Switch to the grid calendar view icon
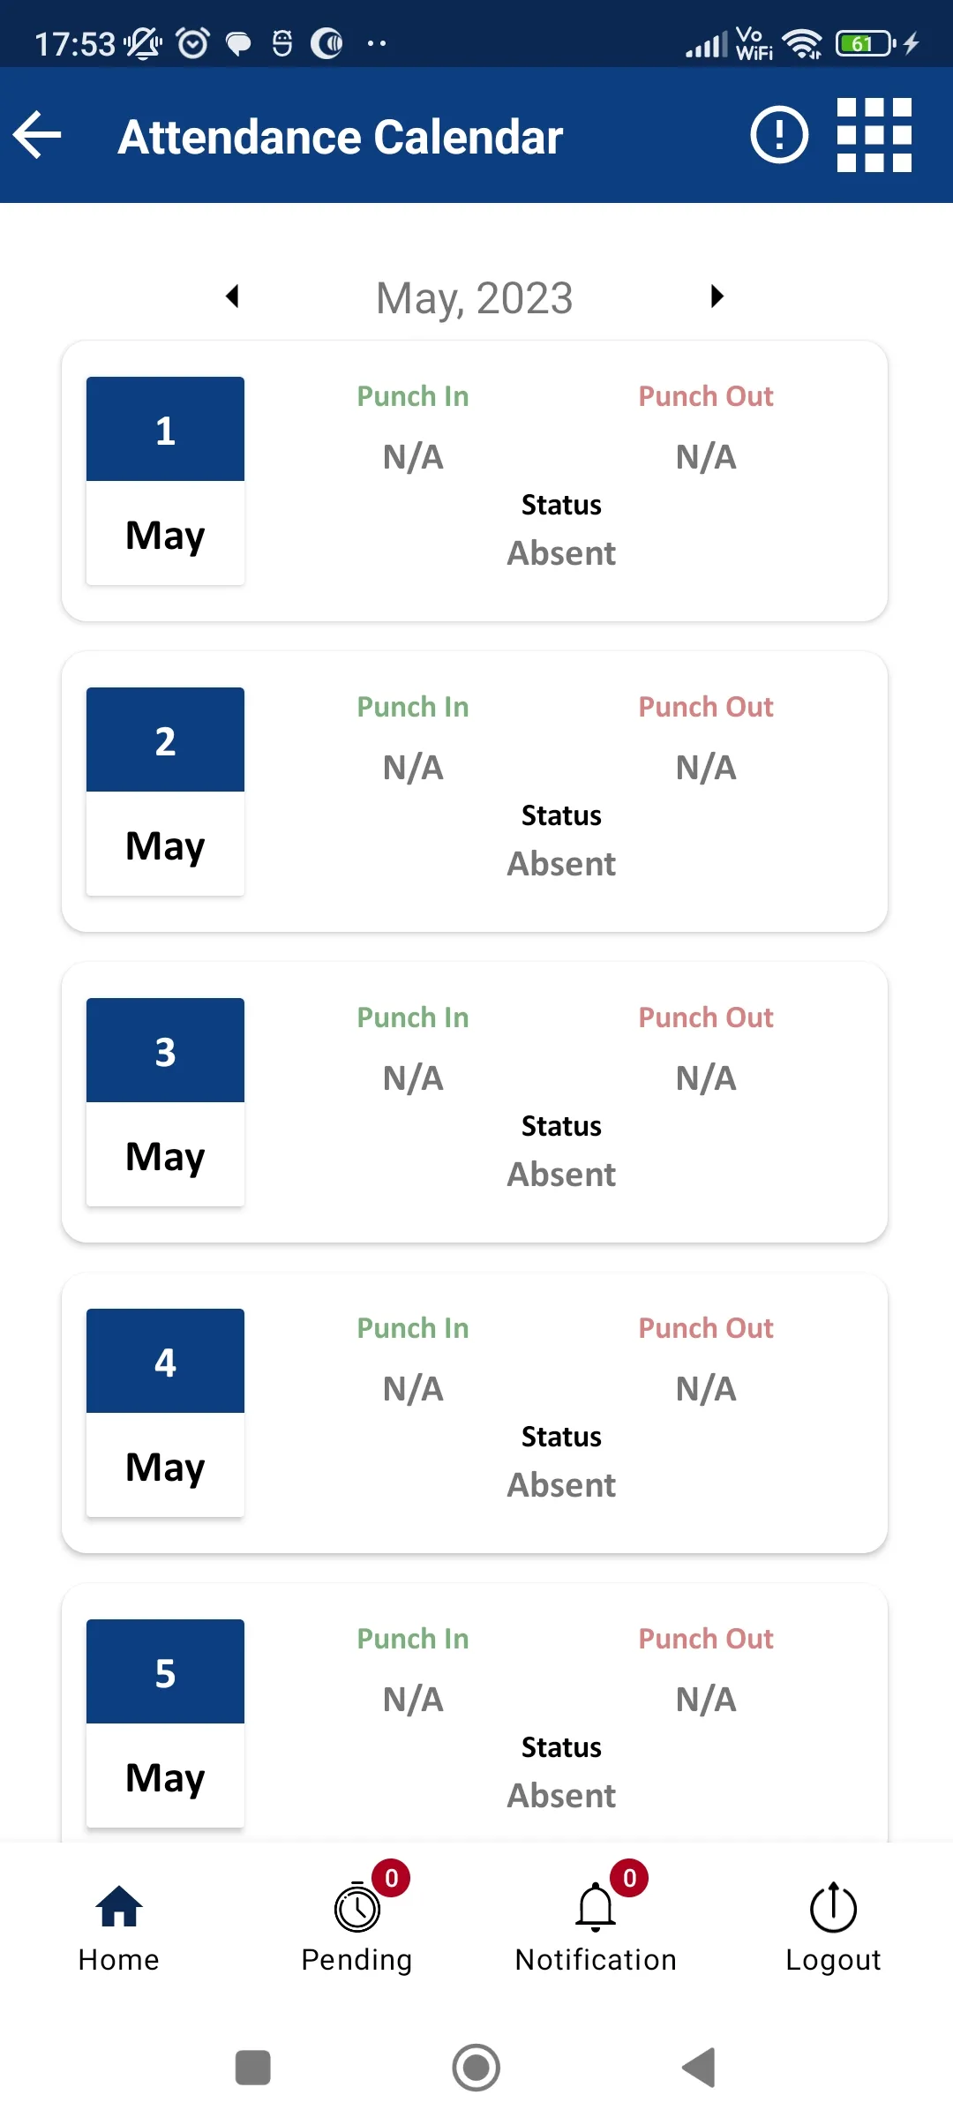 click(874, 135)
